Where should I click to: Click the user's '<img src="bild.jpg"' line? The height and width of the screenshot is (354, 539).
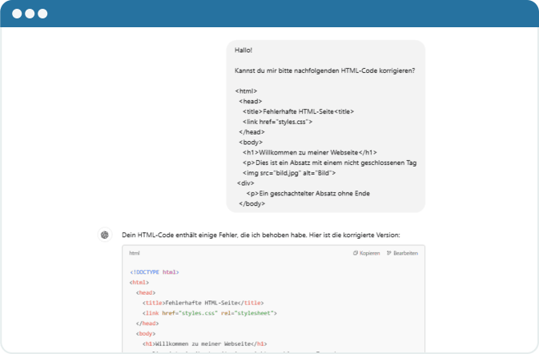pyautogui.click(x=289, y=173)
